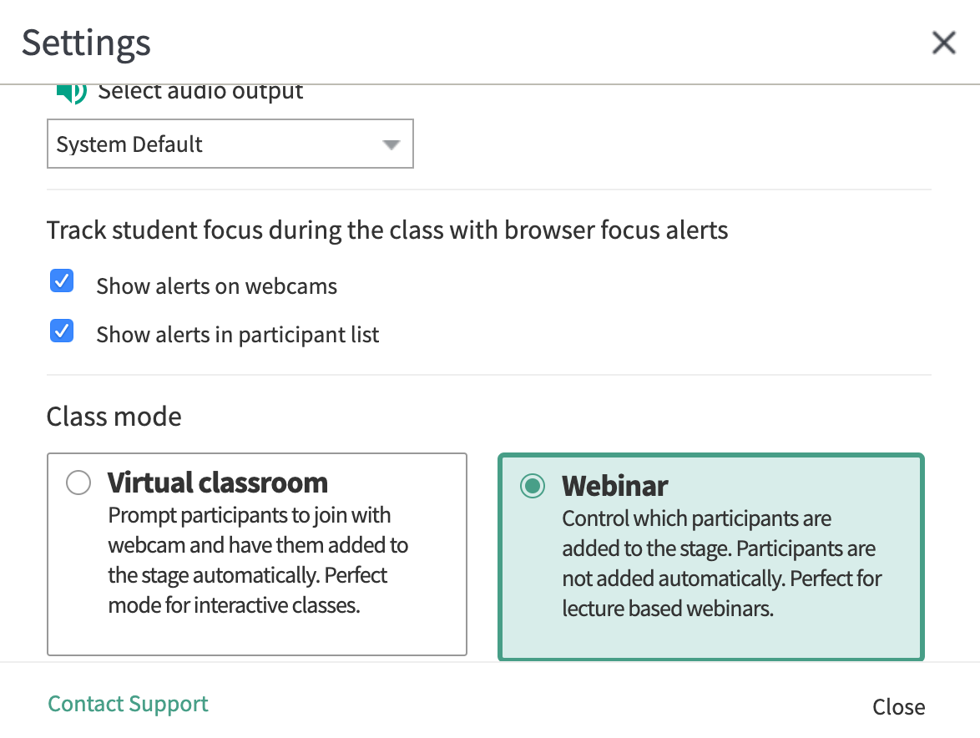Viewport: 980px width, 738px height.
Task: Click the green speaker audio icon
Action: pos(71,92)
